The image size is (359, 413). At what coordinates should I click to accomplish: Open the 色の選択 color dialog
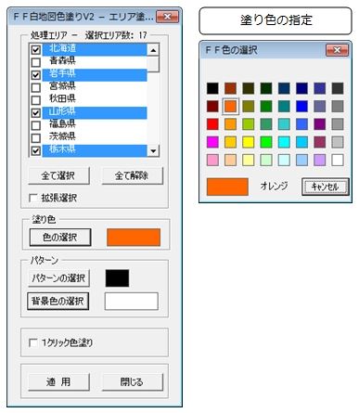[x=60, y=238]
